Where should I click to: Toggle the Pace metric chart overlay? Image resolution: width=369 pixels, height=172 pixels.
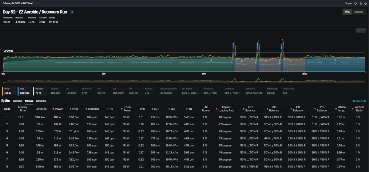coord(24,91)
